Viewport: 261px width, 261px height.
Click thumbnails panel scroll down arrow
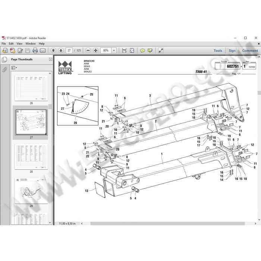pyautogui.click(x=50, y=223)
